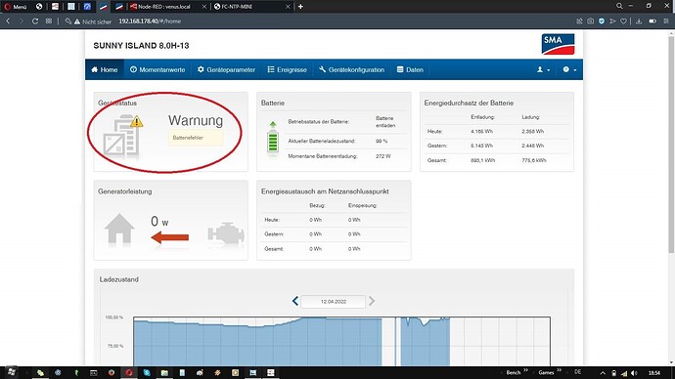Click the date field showing 12.04.2022

point(334,302)
